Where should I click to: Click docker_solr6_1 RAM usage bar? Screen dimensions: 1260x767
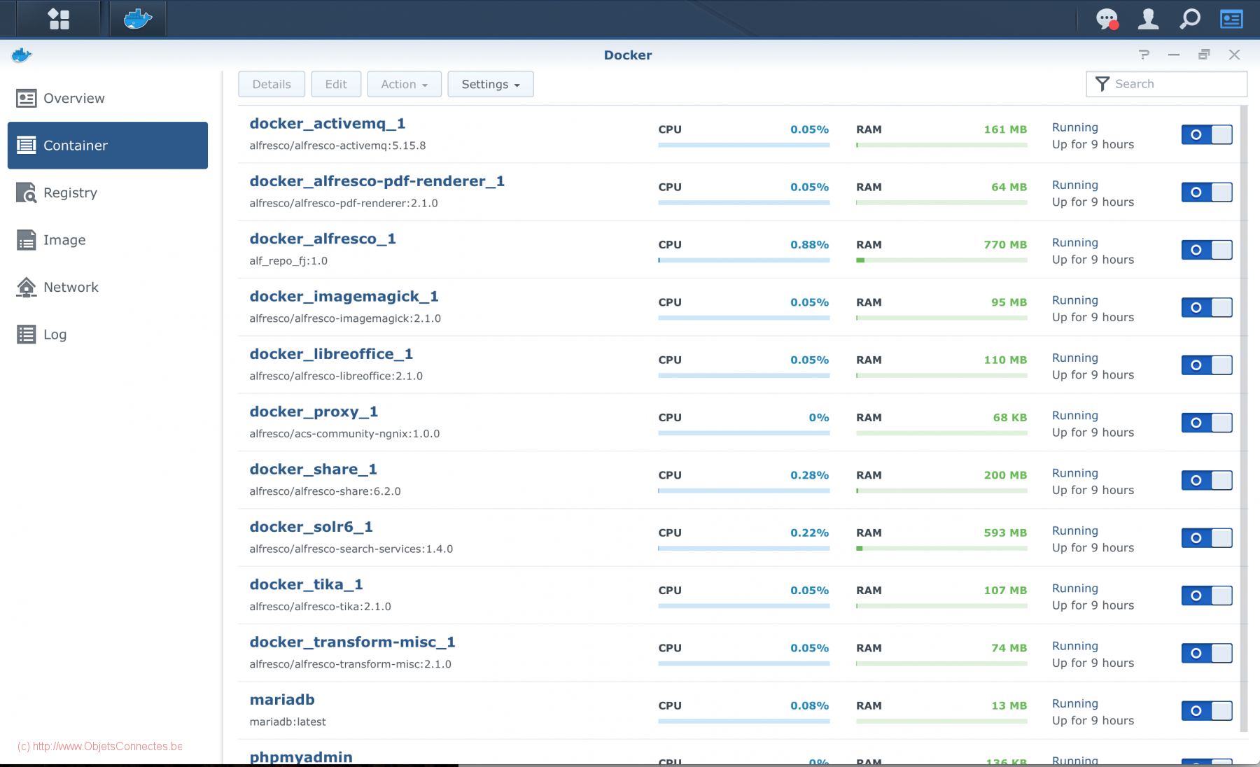pos(941,549)
